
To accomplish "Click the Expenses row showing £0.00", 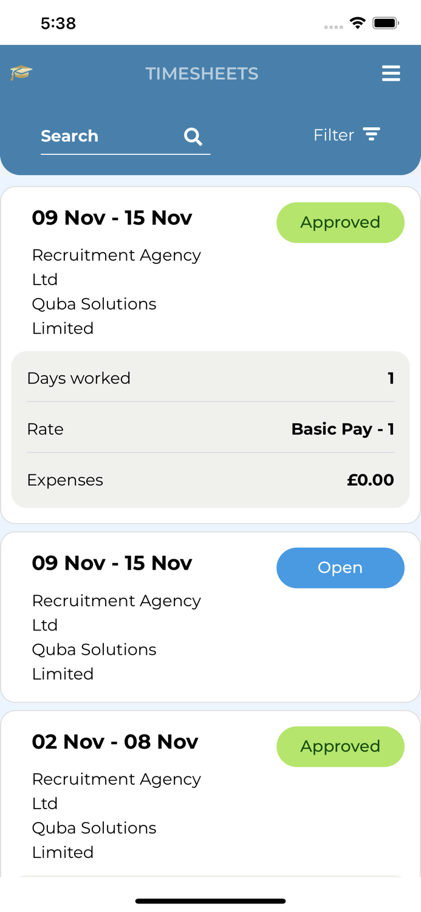I will coord(211,480).
